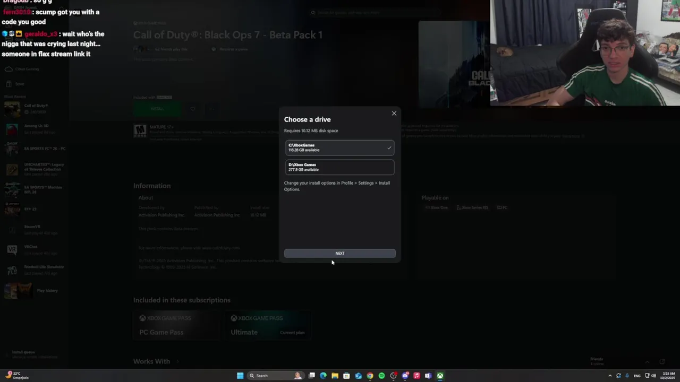Click the microphone tray icon
Viewport: 680px width, 382px height.
(x=627, y=376)
